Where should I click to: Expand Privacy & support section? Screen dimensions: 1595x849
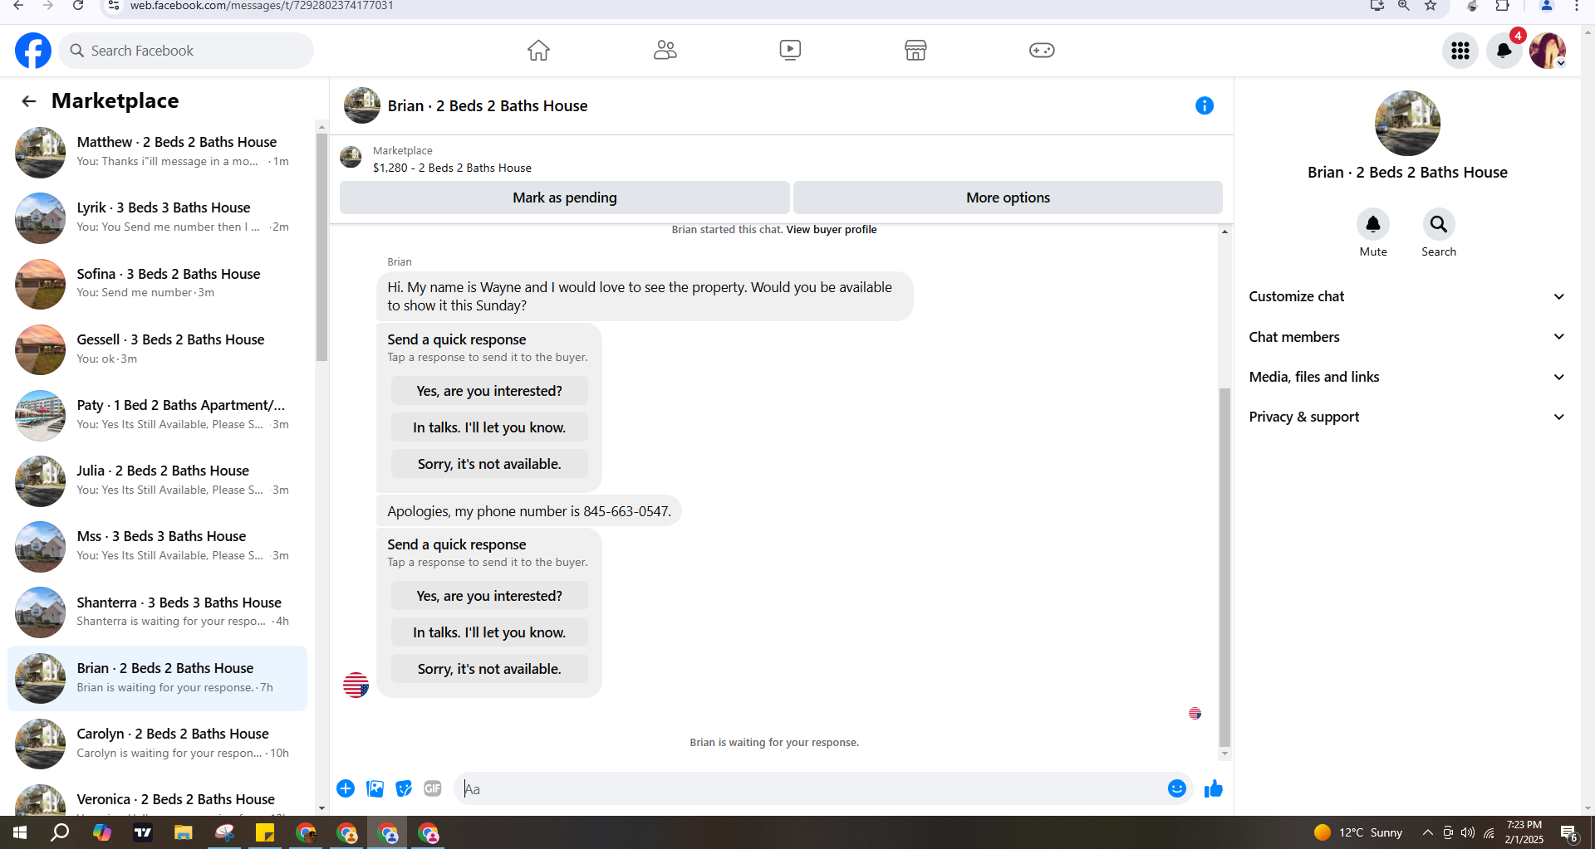[x=1407, y=417]
